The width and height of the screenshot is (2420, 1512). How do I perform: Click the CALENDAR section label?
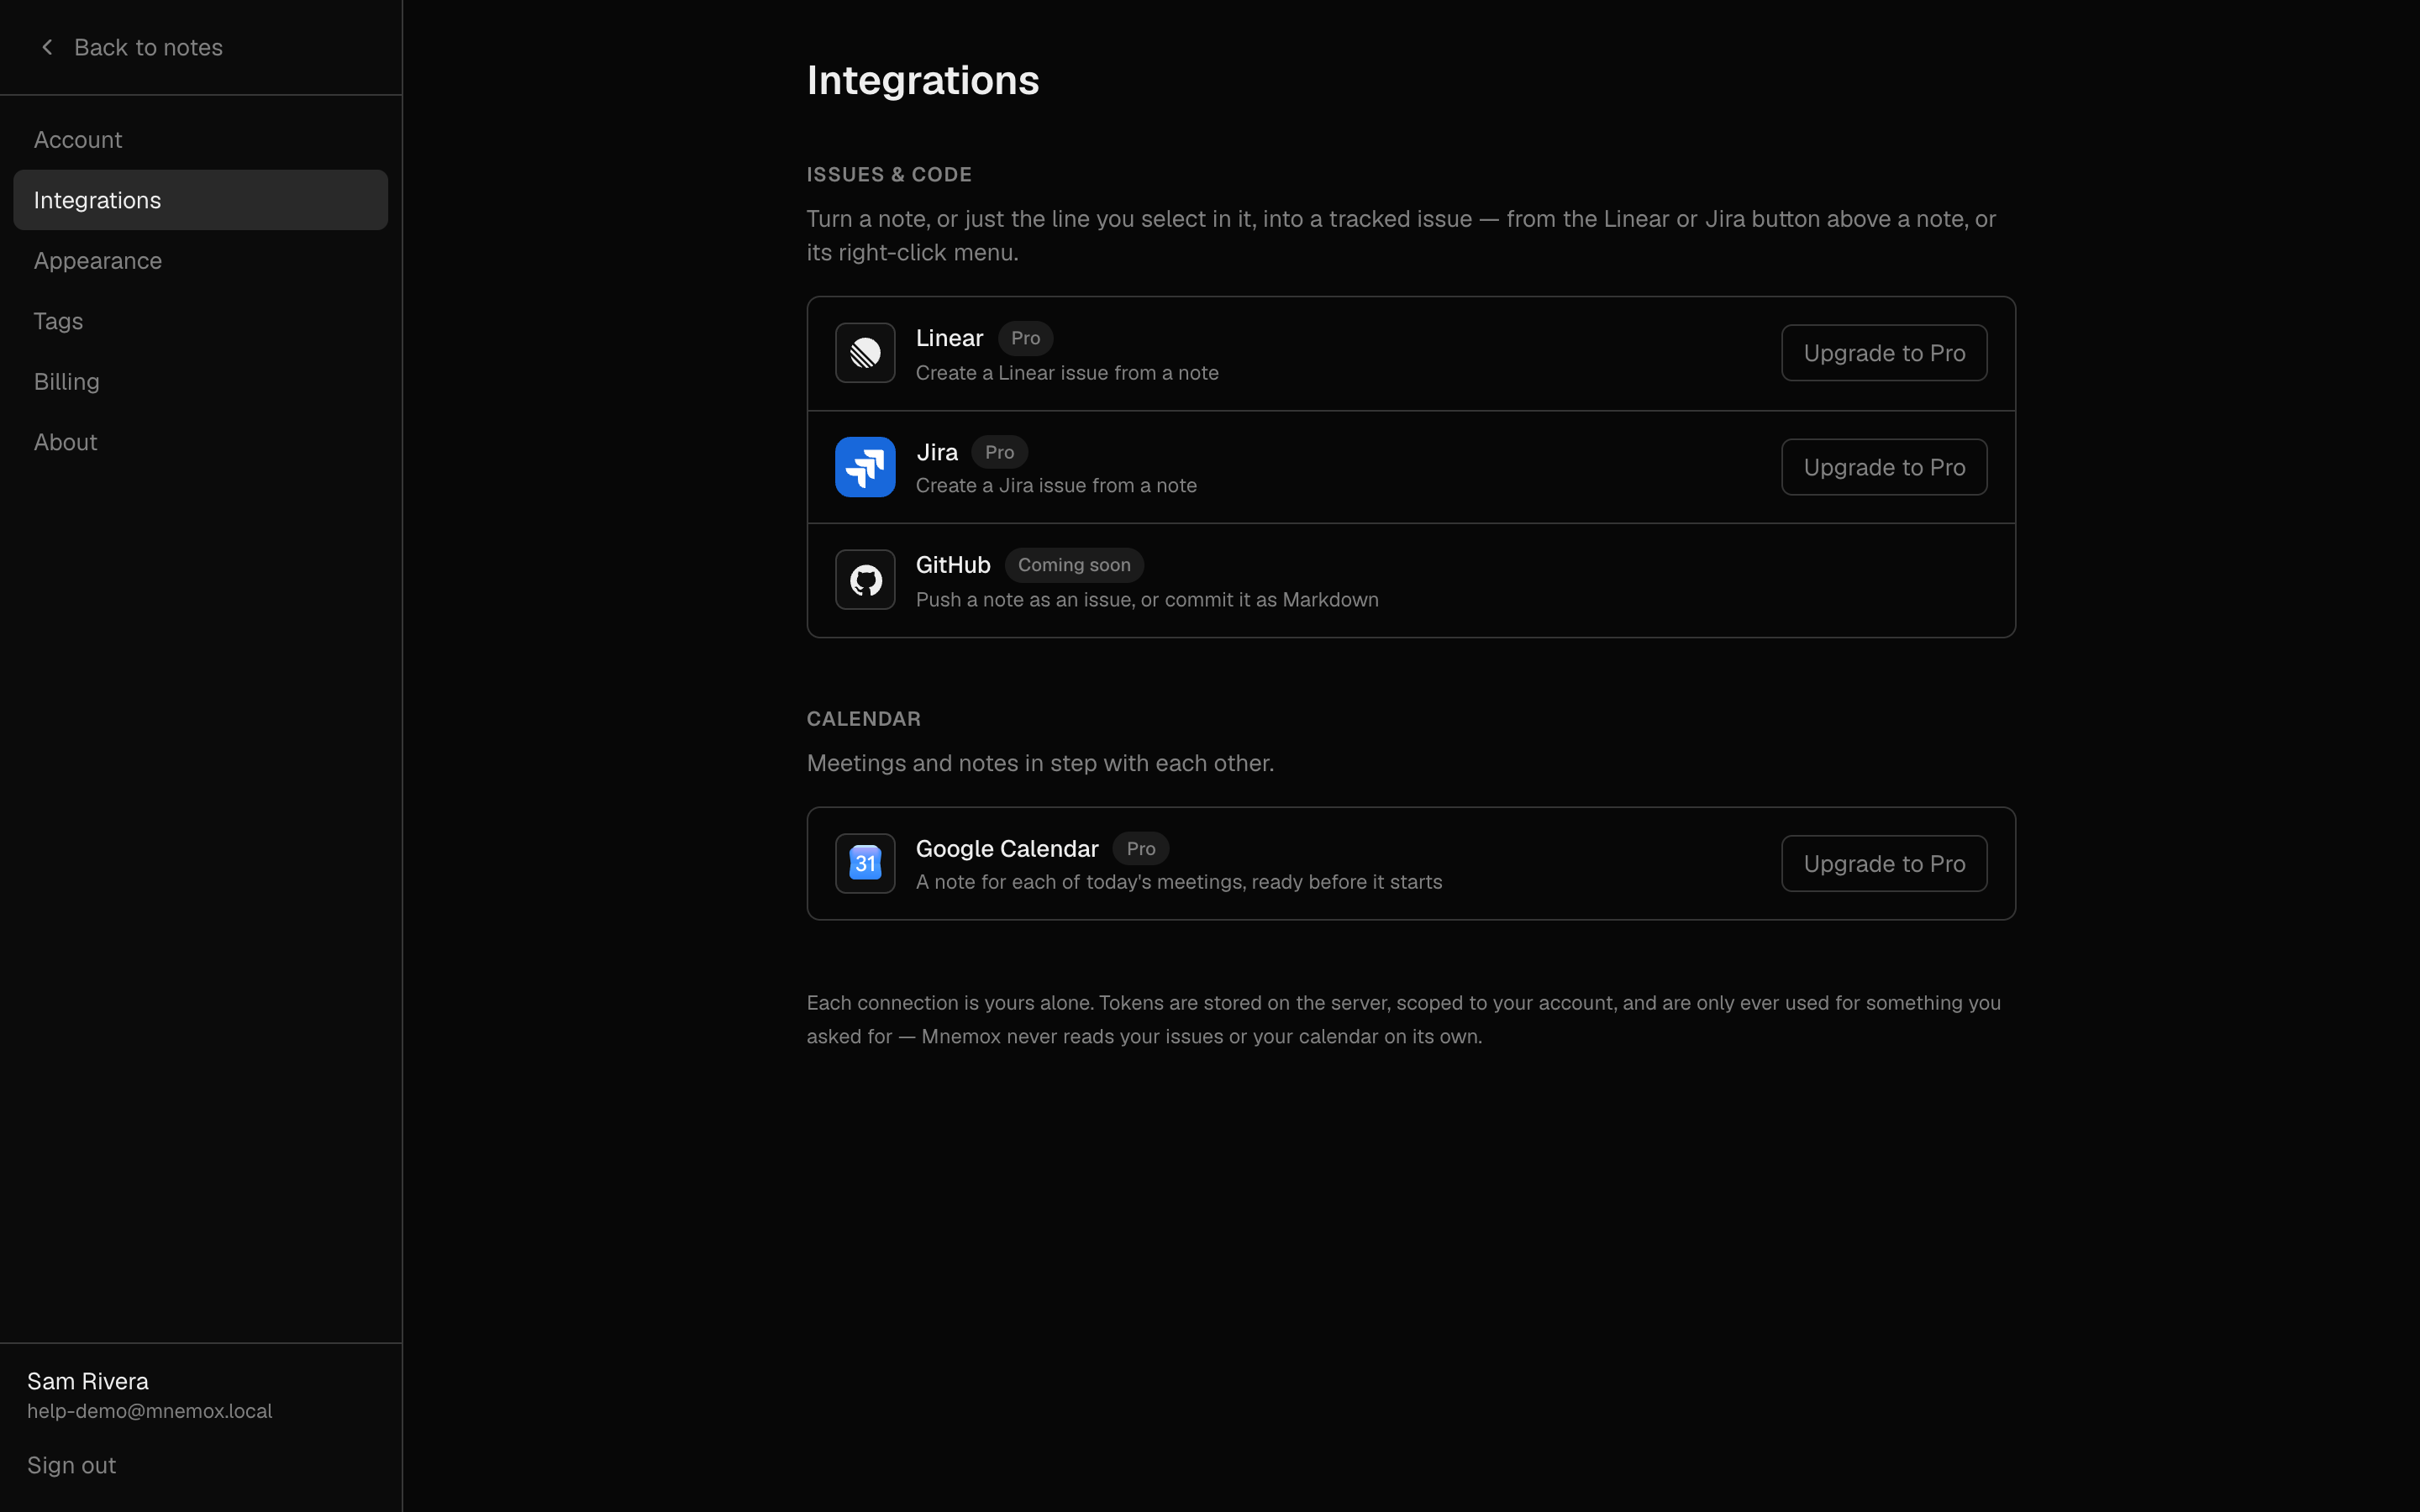pyautogui.click(x=864, y=719)
